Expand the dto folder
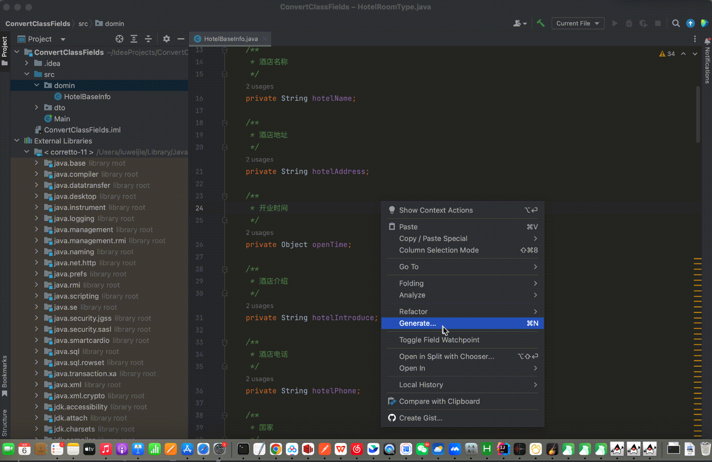The height and width of the screenshot is (462, 712). pyautogui.click(x=37, y=108)
